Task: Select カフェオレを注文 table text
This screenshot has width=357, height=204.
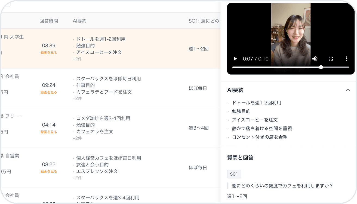Action: pos(95,132)
